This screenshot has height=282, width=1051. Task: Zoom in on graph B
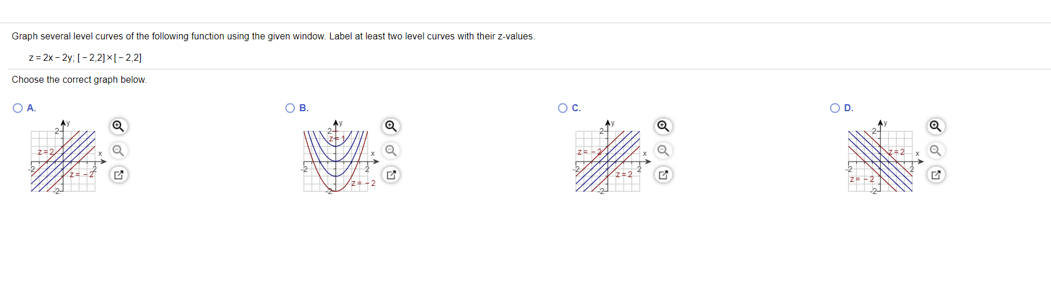point(391,126)
